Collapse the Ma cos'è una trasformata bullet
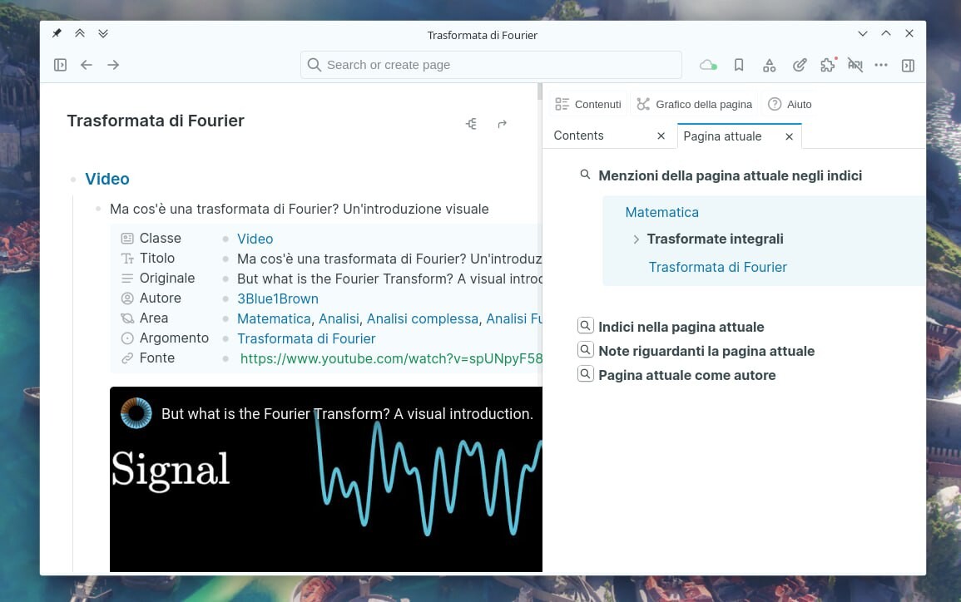The height and width of the screenshot is (602, 961). pyautogui.click(x=98, y=209)
